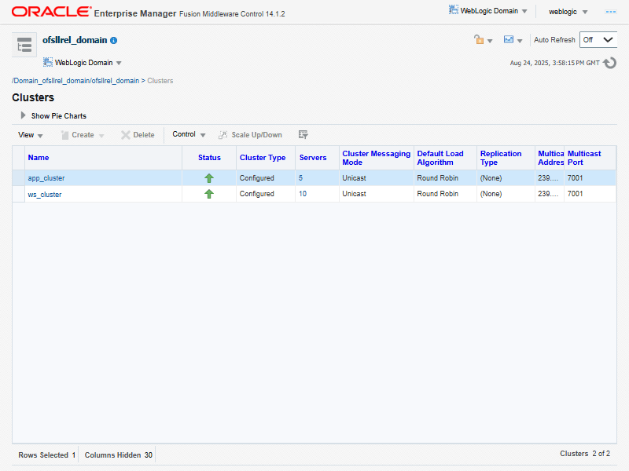Click the servers count 10 link

pyautogui.click(x=303, y=194)
